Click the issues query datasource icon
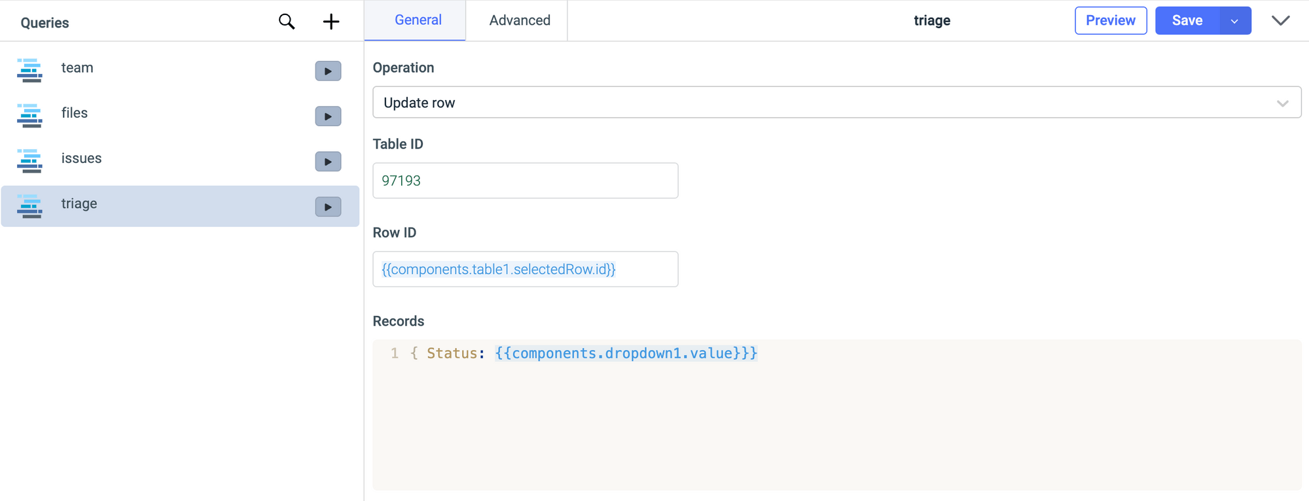The width and height of the screenshot is (1309, 501). tap(29, 161)
